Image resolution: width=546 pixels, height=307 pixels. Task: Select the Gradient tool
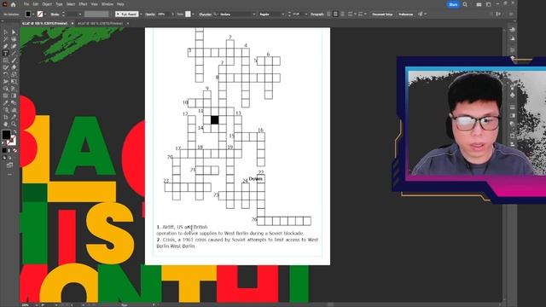pos(14,96)
